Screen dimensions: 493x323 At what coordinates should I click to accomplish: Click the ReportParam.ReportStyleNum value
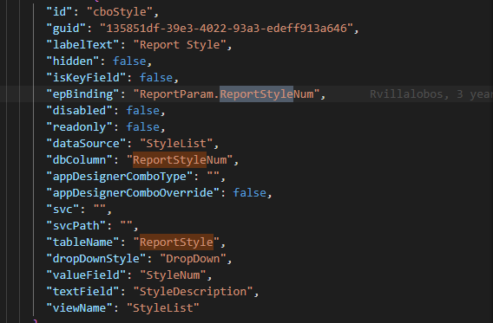[x=227, y=94]
